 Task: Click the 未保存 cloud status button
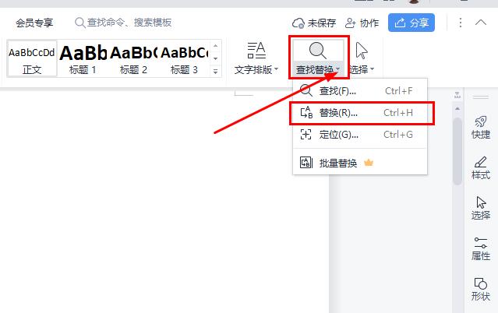point(314,23)
